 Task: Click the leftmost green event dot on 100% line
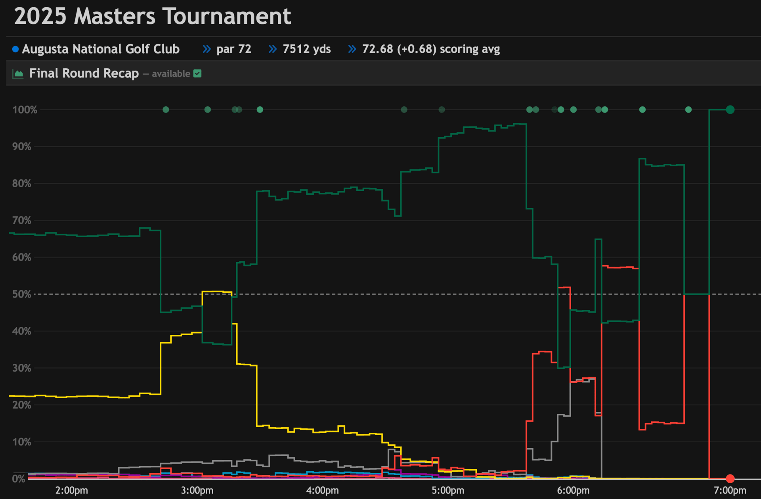point(166,109)
